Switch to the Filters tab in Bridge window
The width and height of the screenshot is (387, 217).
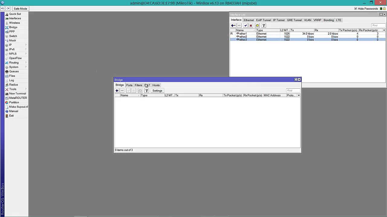click(138, 85)
